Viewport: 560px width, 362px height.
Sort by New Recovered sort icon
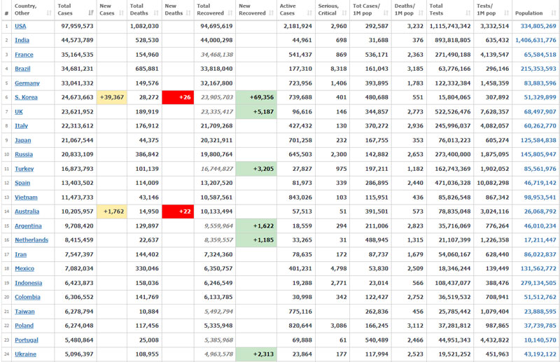tap(272, 13)
